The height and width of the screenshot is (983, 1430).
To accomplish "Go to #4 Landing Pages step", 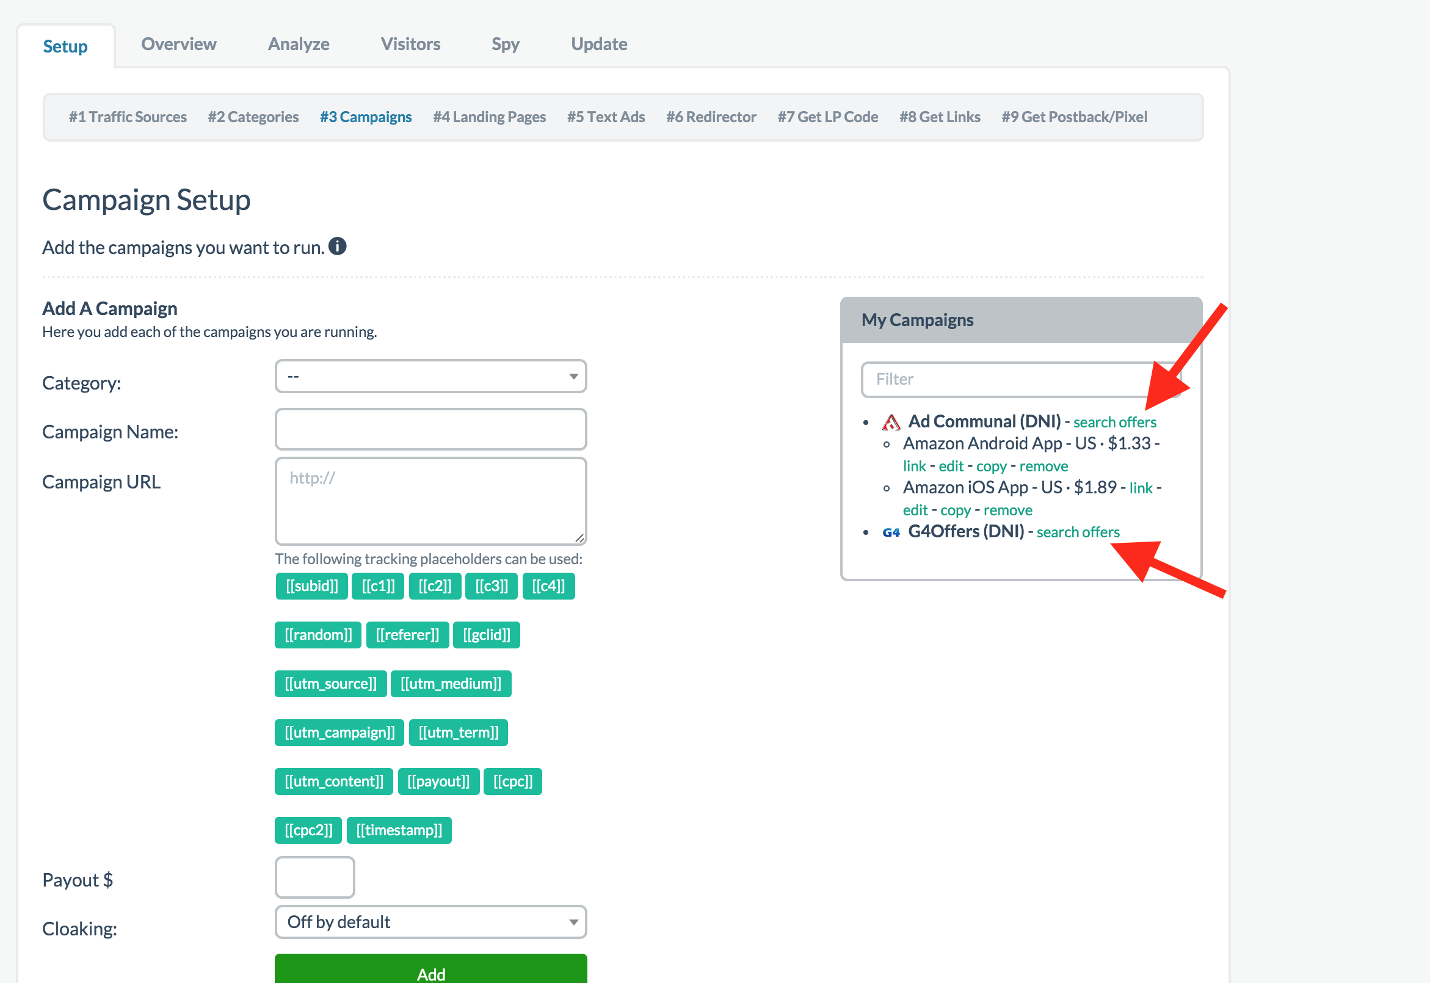I will tap(489, 117).
